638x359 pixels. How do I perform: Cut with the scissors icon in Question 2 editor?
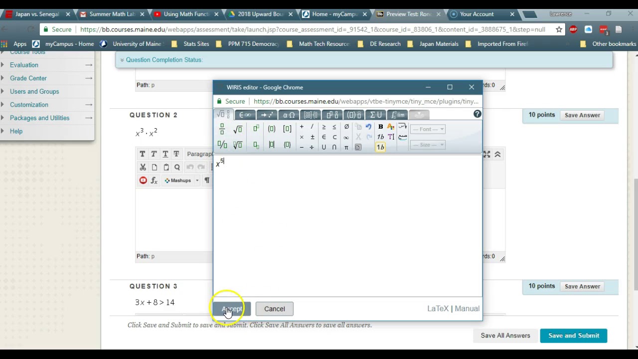[143, 168]
